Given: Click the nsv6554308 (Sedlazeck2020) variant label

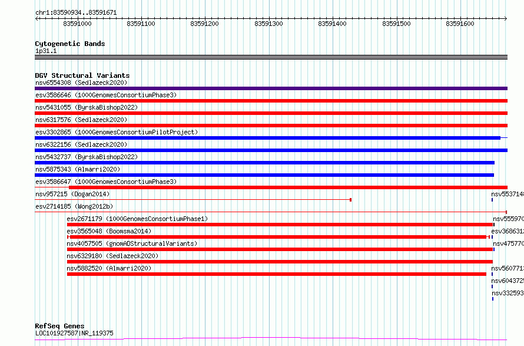Looking at the screenshot, I should (x=81, y=83).
